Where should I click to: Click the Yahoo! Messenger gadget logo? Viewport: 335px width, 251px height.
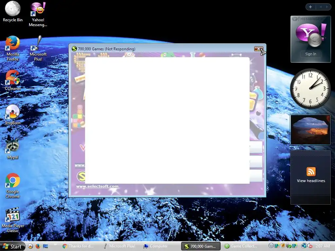pos(310,35)
